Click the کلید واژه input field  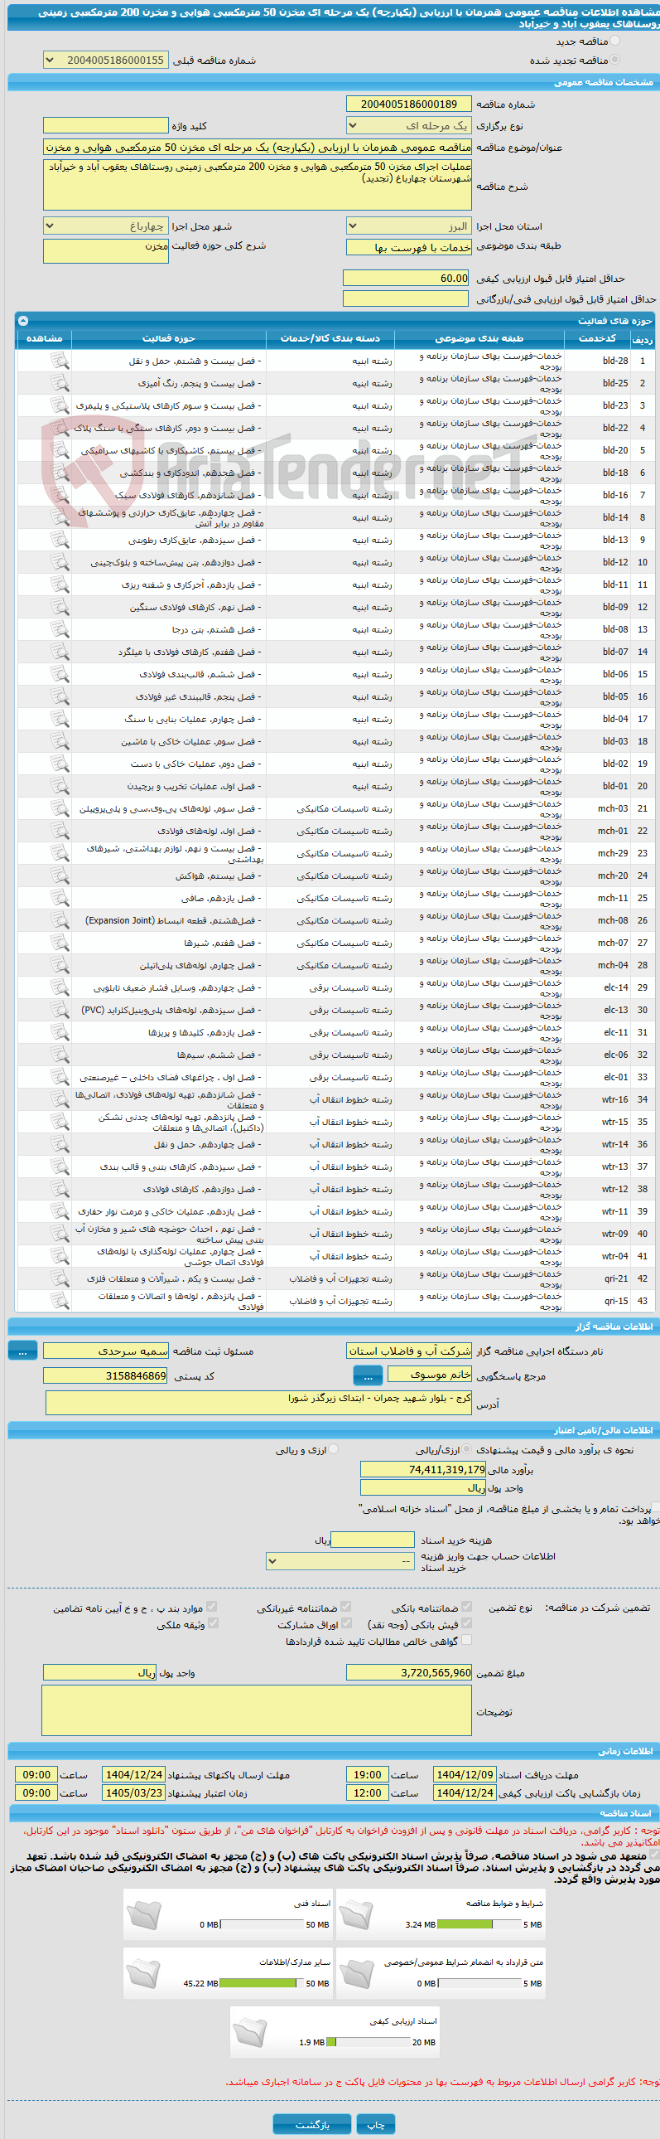105,125
